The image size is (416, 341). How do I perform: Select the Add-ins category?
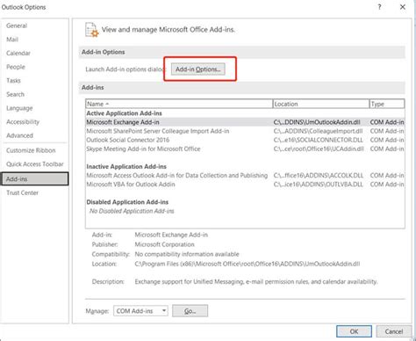[x=35, y=178]
